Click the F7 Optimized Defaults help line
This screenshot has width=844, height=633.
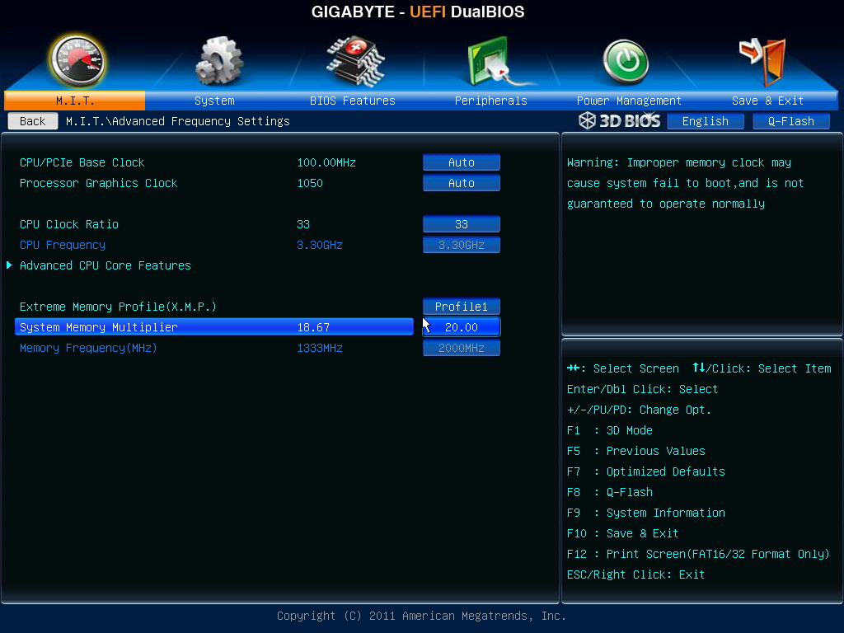(x=646, y=471)
